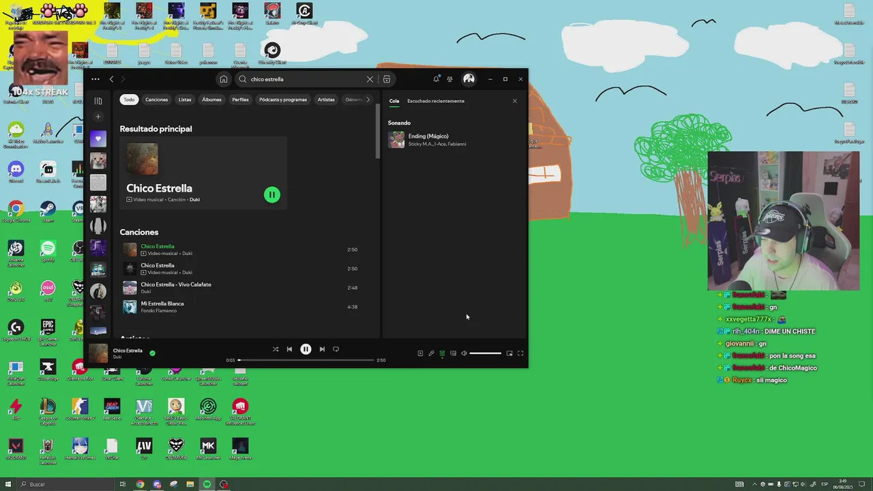
Task: Toggle repeat mode
Action: click(x=336, y=349)
